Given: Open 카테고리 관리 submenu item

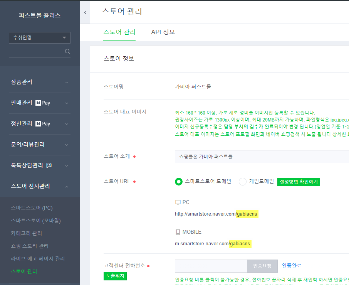Looking at the screenshot, I should tap(27, 233).
